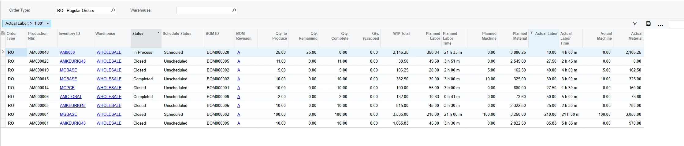Sort by Schedule Status column header

[x=183, y=38]
